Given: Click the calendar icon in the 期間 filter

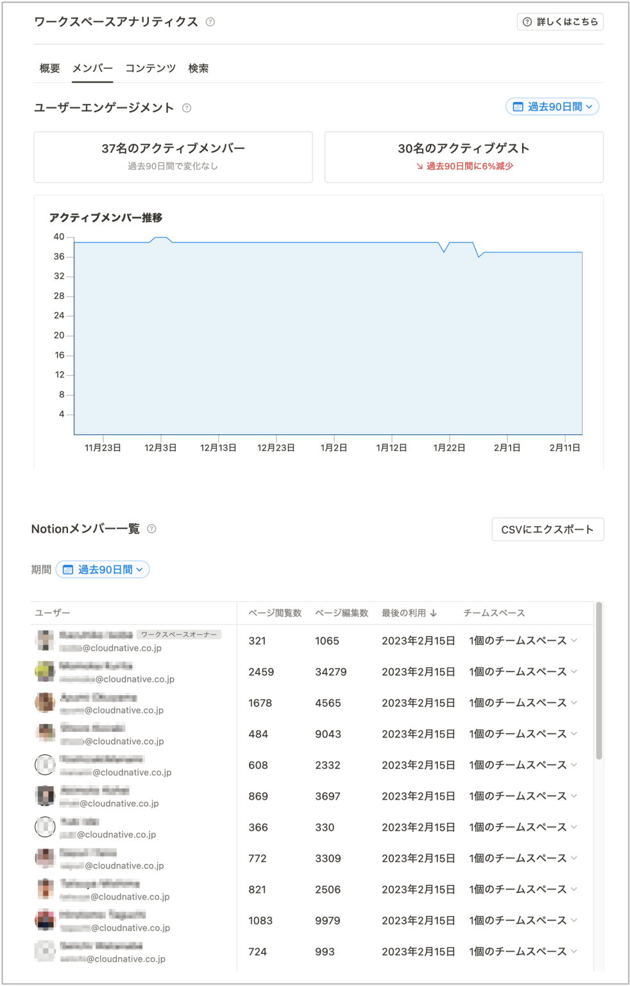Looking at the screenshot, I should point(68,569).
